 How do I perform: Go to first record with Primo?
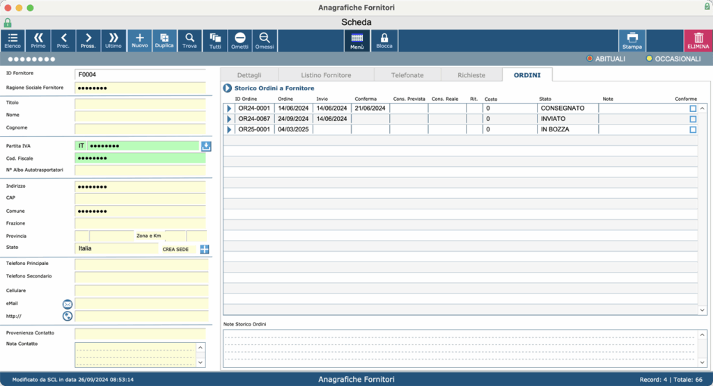tap(38, 40)
